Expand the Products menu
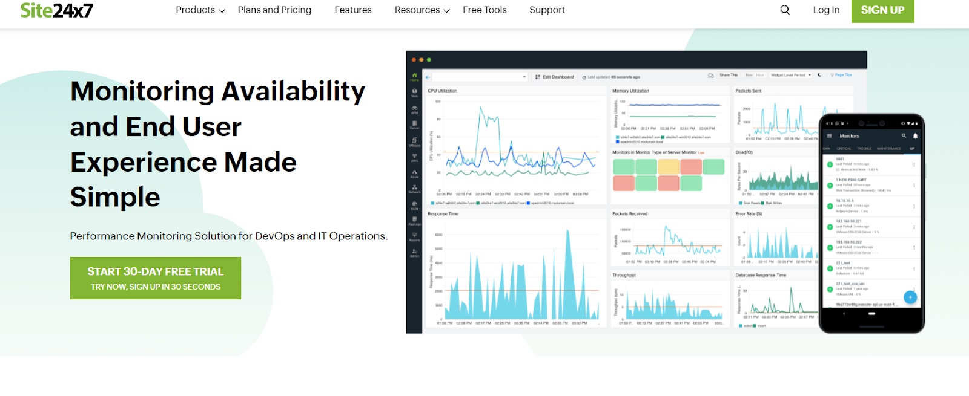This screenshot has height=396, width=969. click(x=200, y=10)
